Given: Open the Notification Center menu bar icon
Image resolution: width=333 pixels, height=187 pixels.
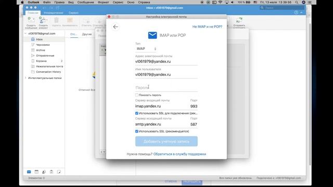Looking at the screenshot, I should pos(310,2).
